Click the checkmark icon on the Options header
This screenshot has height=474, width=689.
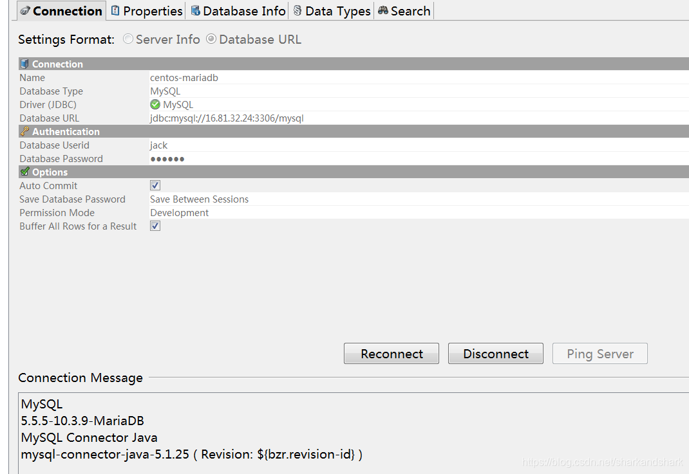click(x=24, y=172)
